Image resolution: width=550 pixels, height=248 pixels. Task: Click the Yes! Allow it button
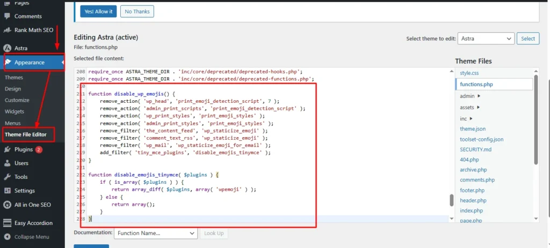[99, 11]
